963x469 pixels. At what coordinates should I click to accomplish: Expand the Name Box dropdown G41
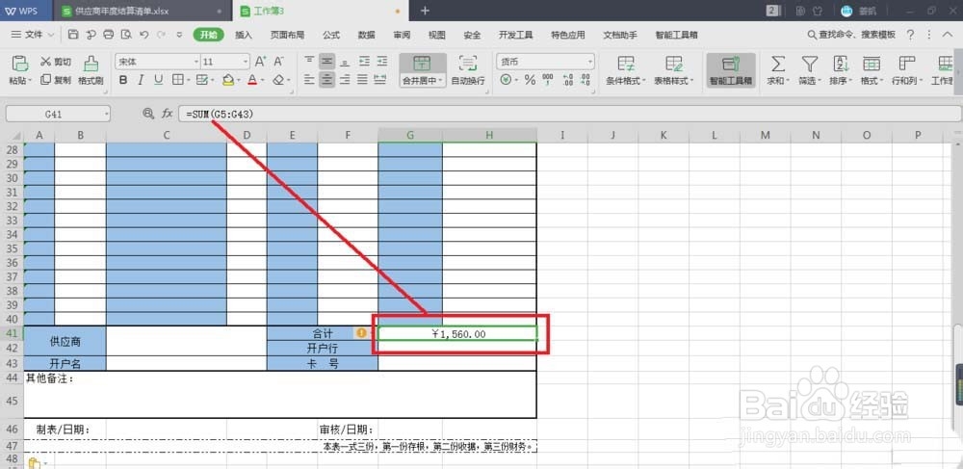point(107,115)
